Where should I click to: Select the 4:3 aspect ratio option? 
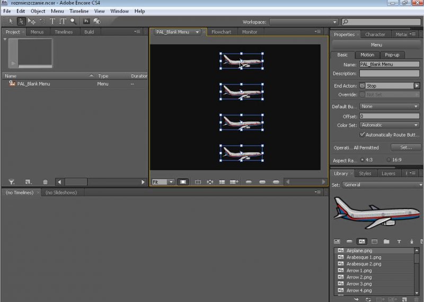(x=363, y=159)
